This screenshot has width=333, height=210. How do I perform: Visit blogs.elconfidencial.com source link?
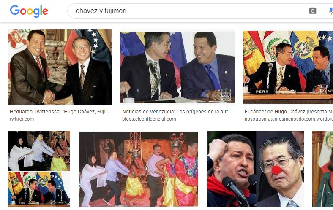coord(149,119)
